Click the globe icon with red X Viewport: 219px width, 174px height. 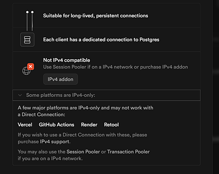28,69
